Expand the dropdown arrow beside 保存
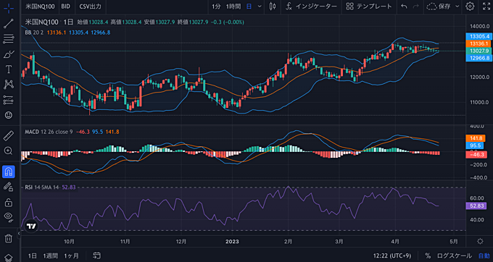This screenshot has width=493, height=262. pos(457,7)
